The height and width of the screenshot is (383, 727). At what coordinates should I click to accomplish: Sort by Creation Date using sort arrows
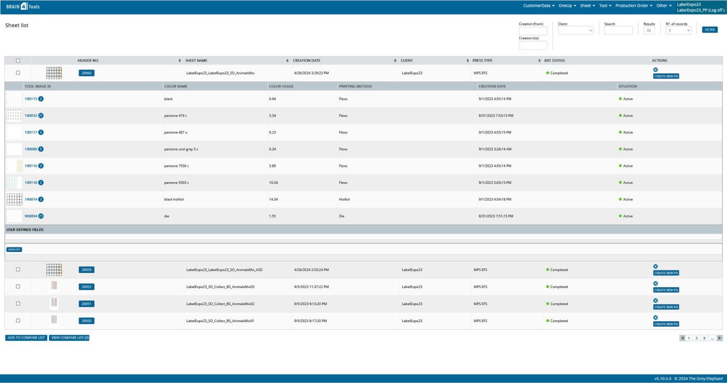coord(395,61)
